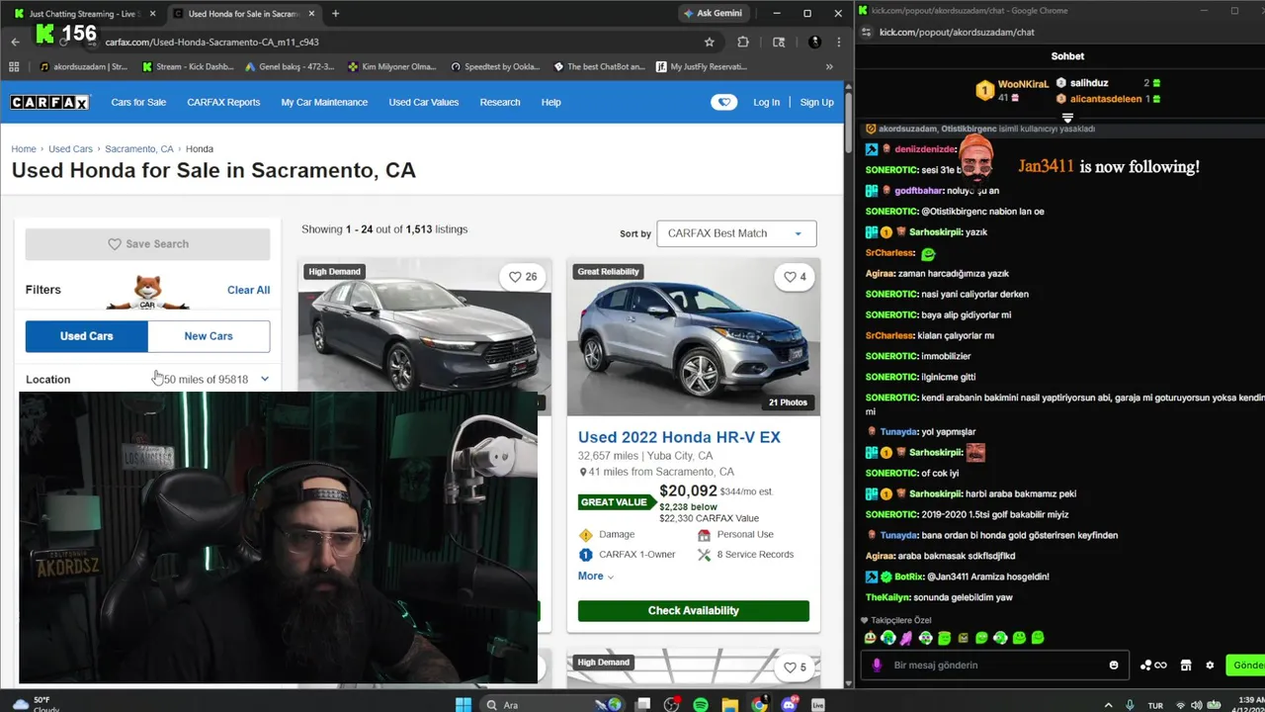Open the CARFAX Reports menu
This screenshot has height=712, width=1265.
point(223,102)
